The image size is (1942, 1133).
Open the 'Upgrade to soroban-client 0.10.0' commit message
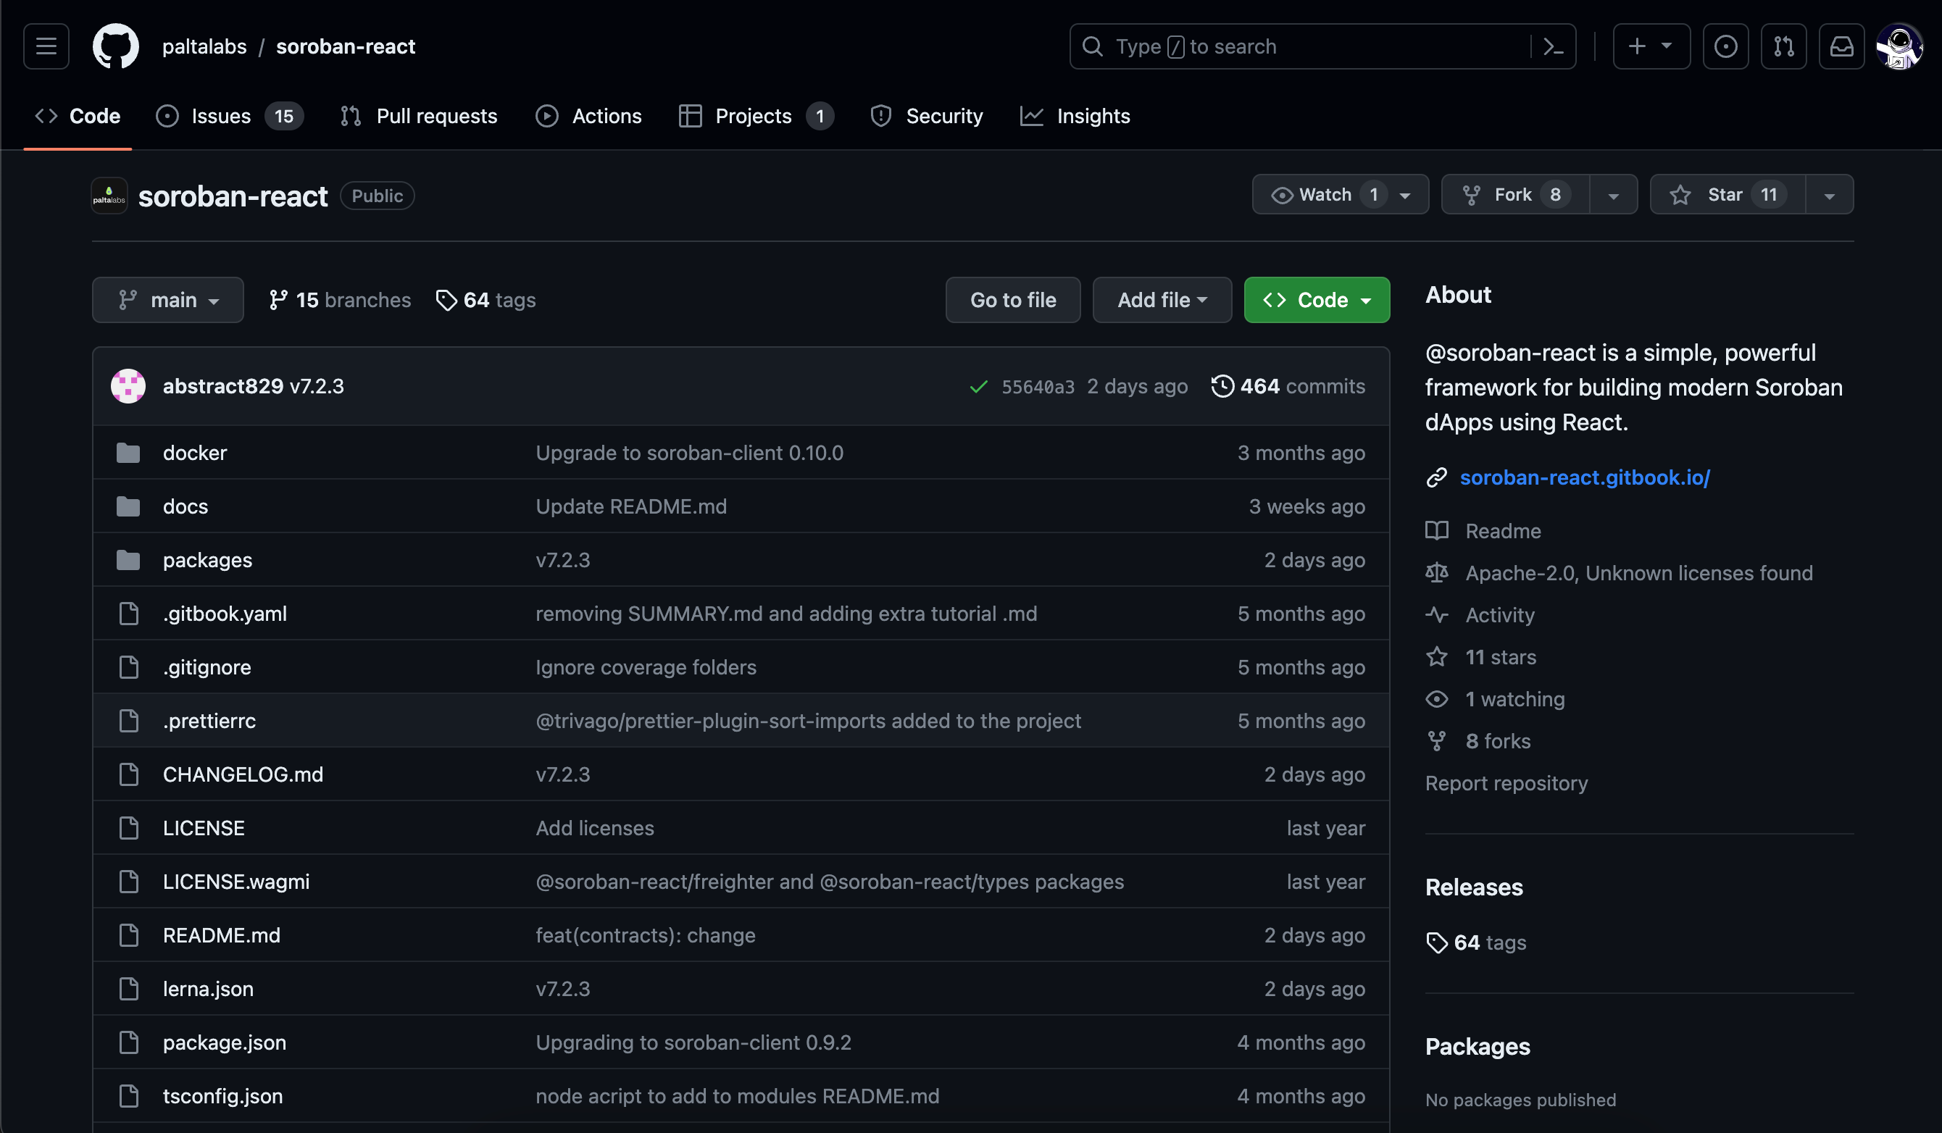pyautogui.click(x=689, y=453)
